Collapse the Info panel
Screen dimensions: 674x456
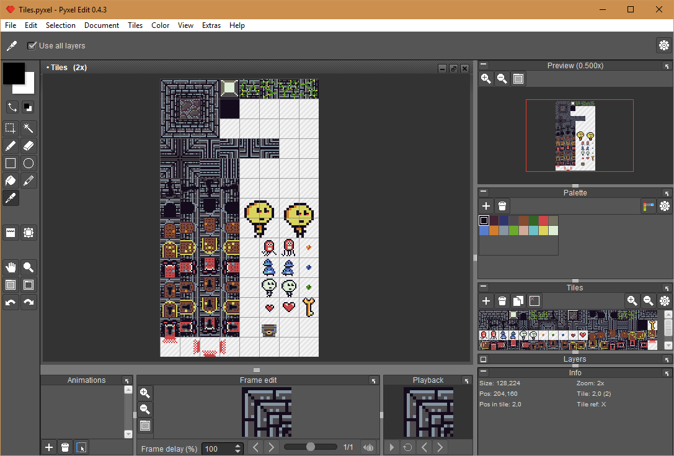(484, 372)
